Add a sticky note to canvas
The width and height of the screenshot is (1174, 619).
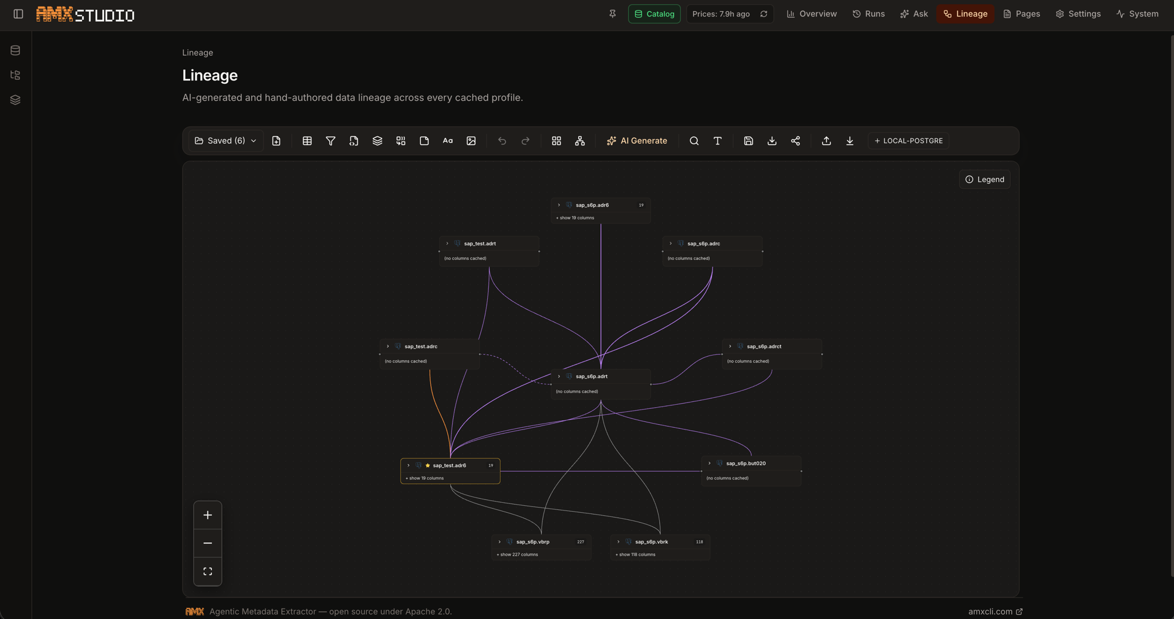coord(424,141)
